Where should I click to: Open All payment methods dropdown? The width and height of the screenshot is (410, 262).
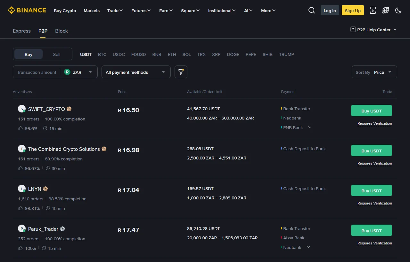136,72
